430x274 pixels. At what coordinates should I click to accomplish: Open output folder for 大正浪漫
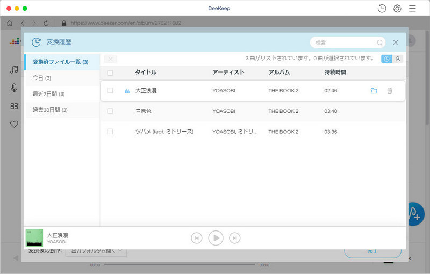coord(374,91)
